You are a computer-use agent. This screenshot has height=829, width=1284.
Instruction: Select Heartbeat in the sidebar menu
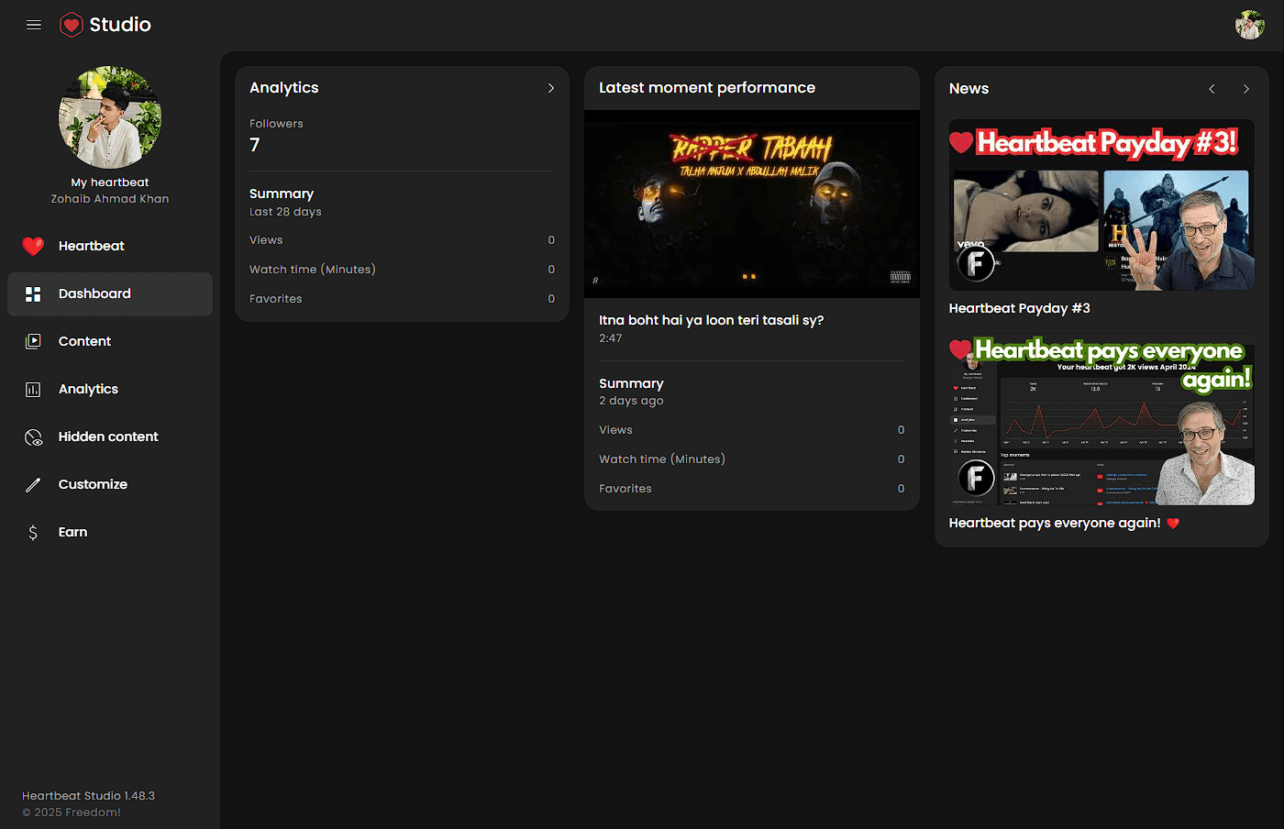pyautogui.click(x=89, y=246)
